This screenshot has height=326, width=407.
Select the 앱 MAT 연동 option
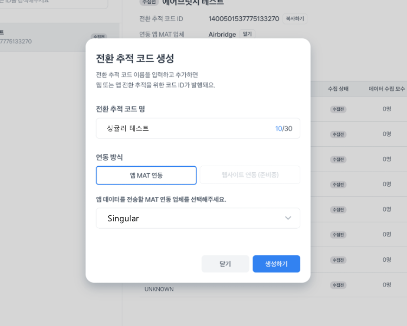point(146,176)
